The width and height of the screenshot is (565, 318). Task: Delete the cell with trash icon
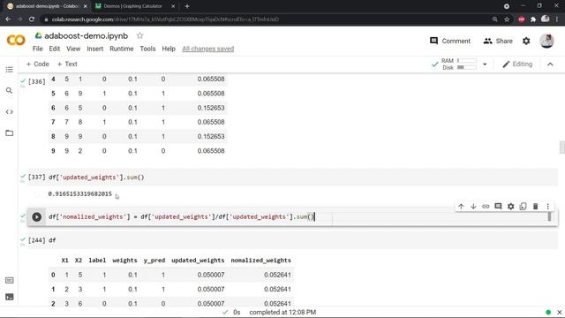point(536,206)
